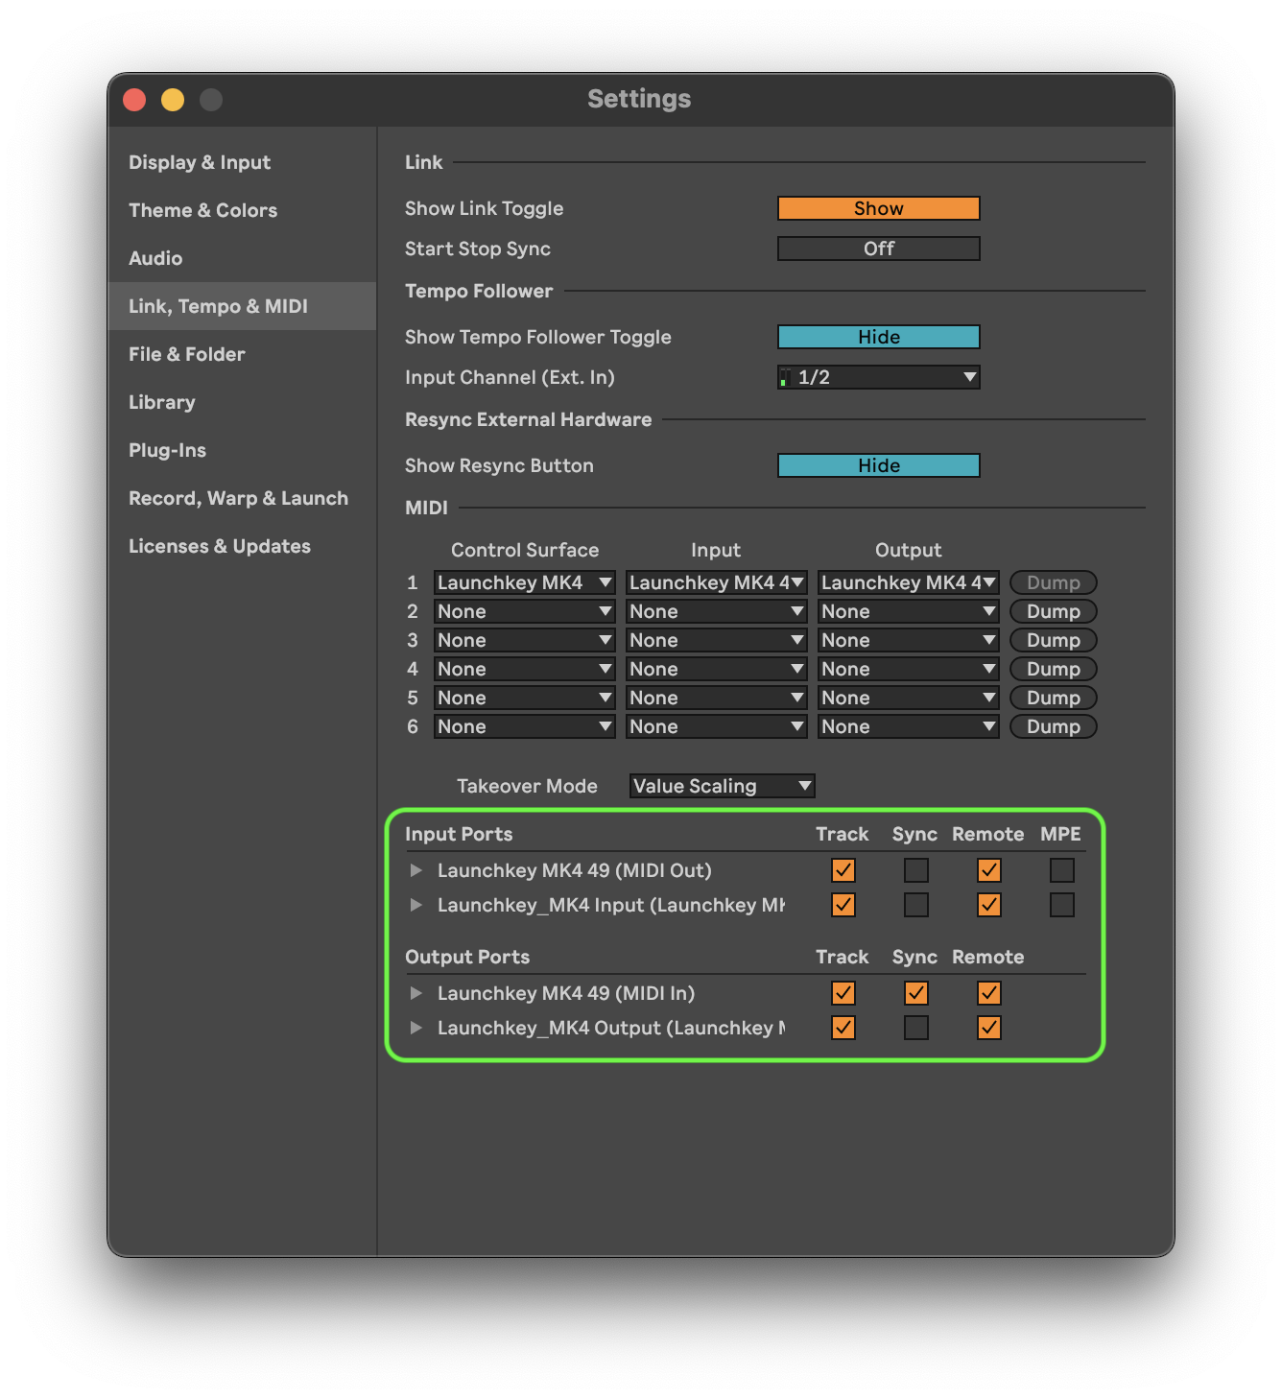Open Output dropdown in row 4
This screenshot has width=1282, height=1399.
click(x=908, y=669)
